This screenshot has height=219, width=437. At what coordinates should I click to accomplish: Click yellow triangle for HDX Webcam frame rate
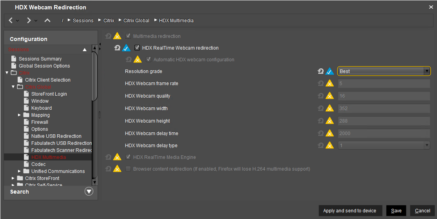(330, 83)
